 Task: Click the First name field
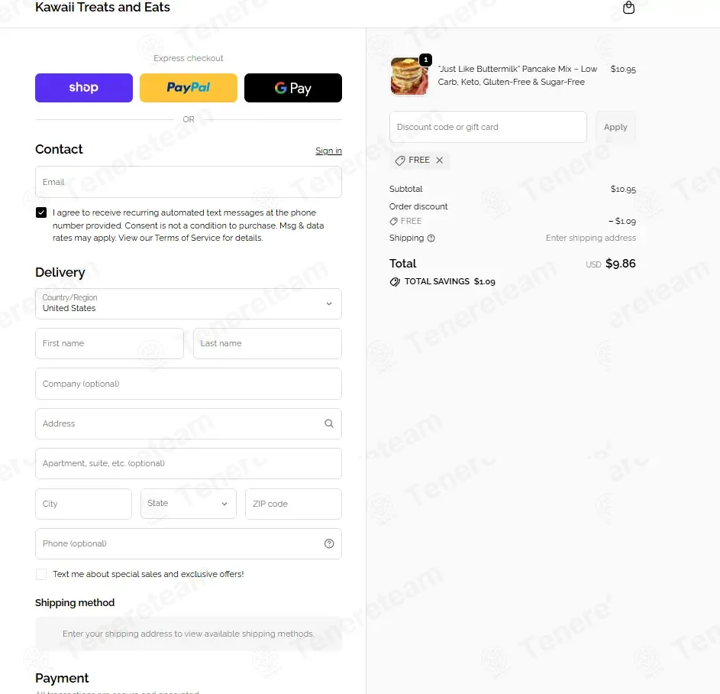(109, 343)
